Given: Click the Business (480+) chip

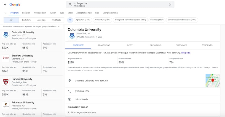Looking at the screenshot, I should coord(157,20).
